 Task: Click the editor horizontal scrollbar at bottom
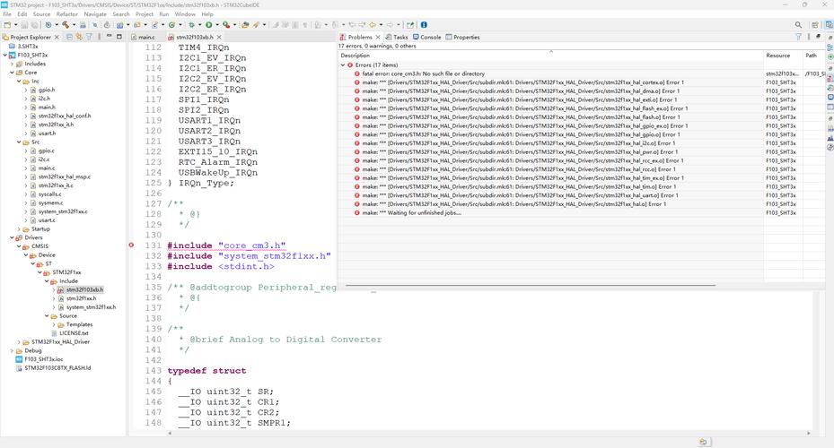click(488, 433)
